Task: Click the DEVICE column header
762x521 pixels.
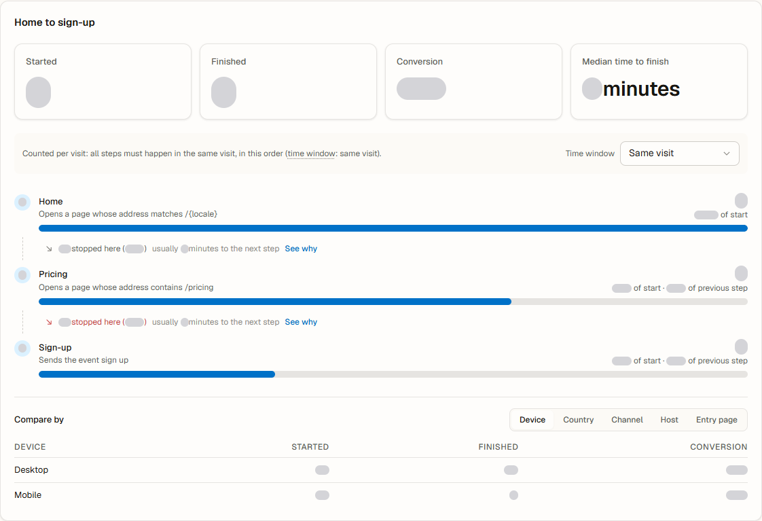Action: tap(30, 447)
